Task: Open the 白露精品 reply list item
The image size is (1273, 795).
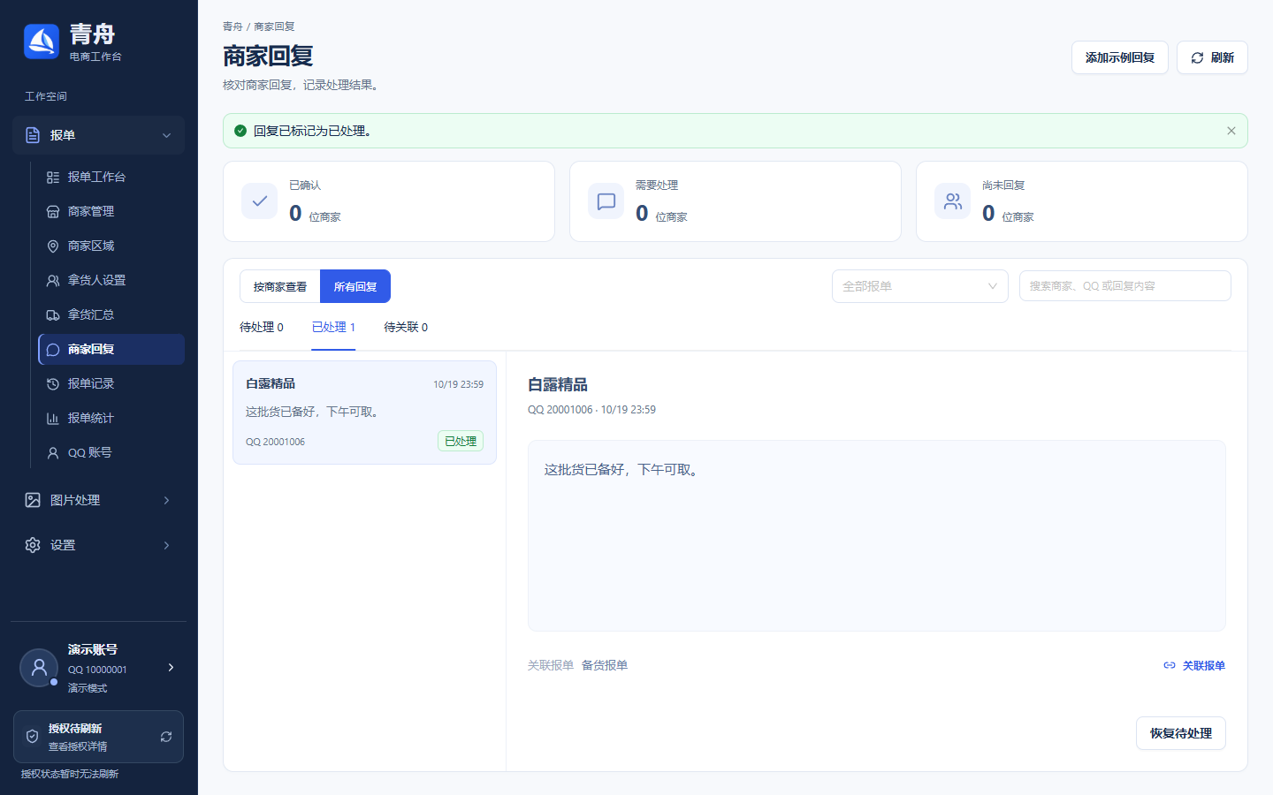Action: (x=364, y=413)
